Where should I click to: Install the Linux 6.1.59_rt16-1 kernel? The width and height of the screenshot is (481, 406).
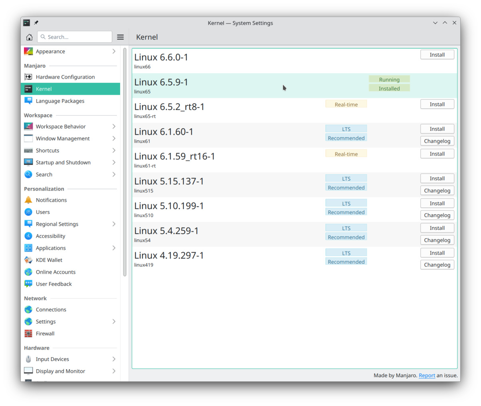pyautogui.click(x=437, y=154)
